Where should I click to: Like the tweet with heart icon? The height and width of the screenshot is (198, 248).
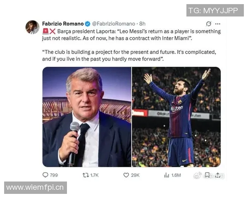coord(126,175)
